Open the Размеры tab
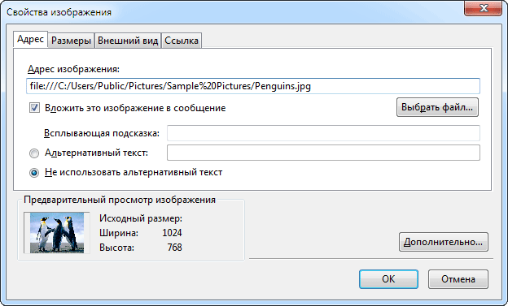 pyautogui.click(x=71, y=41)
